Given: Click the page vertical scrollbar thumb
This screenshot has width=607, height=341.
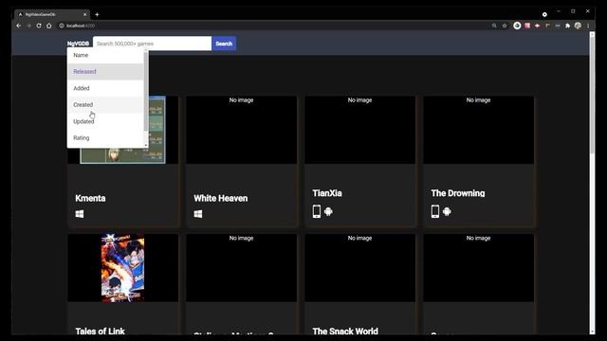Looking at the screenshot, I should click(x=592, y=96).
